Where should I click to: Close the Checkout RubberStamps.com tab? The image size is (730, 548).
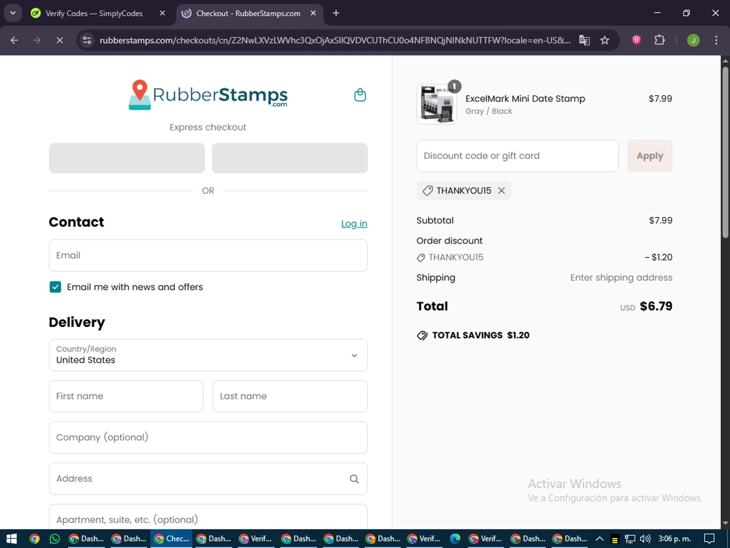click(313, 13)
